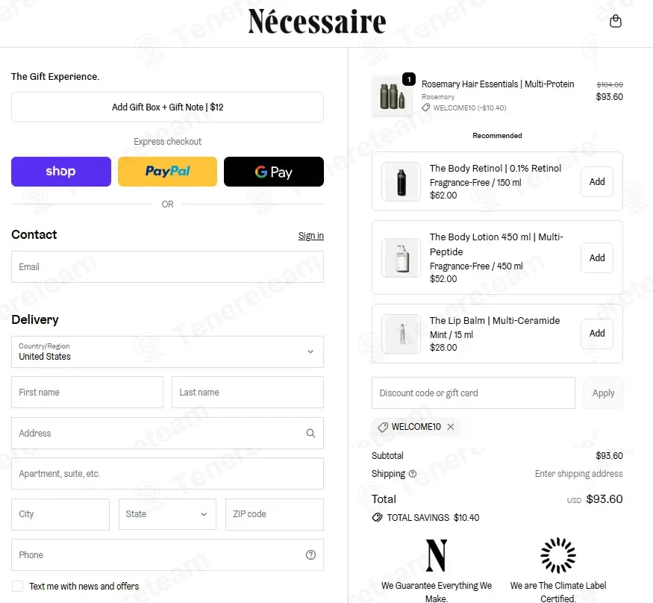
Task: Choose PayPal express checkout
Action: (x=167, y=172)
